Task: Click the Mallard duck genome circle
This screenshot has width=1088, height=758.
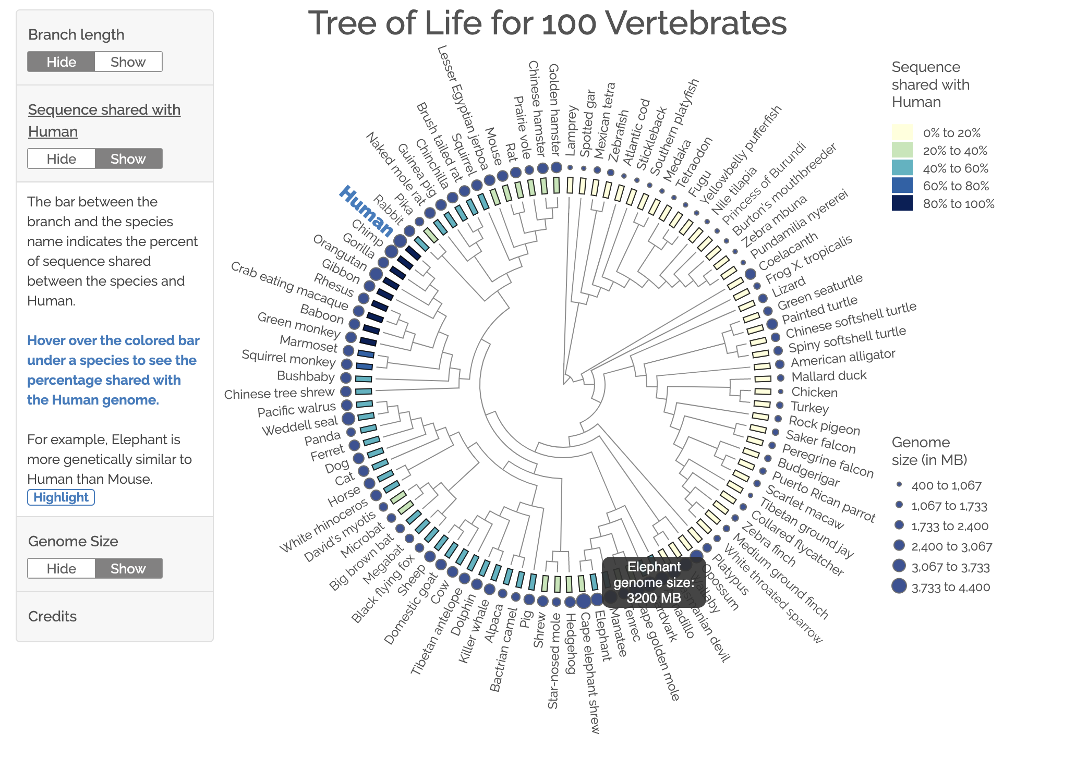Action: [780, 378]
